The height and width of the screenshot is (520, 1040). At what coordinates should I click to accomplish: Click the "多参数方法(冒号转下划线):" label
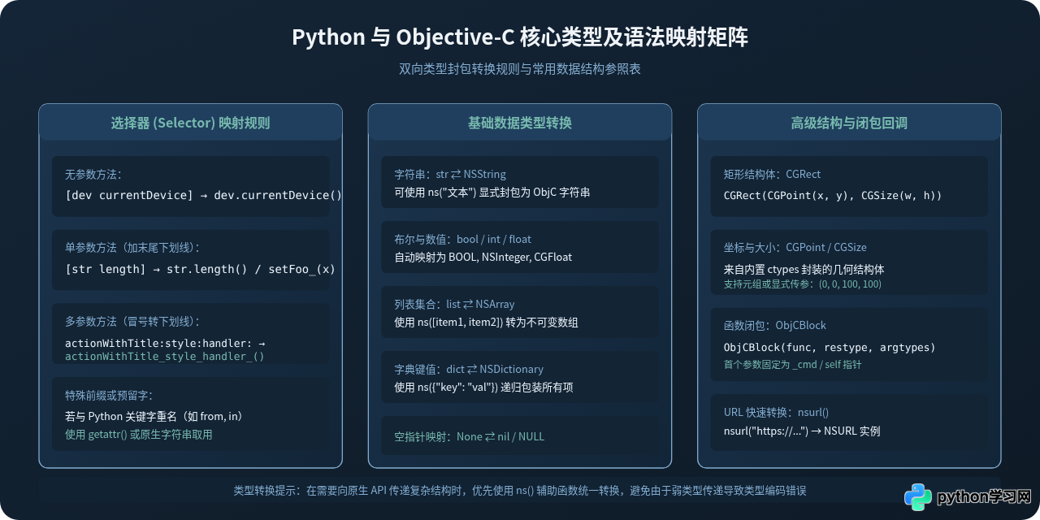132,321
